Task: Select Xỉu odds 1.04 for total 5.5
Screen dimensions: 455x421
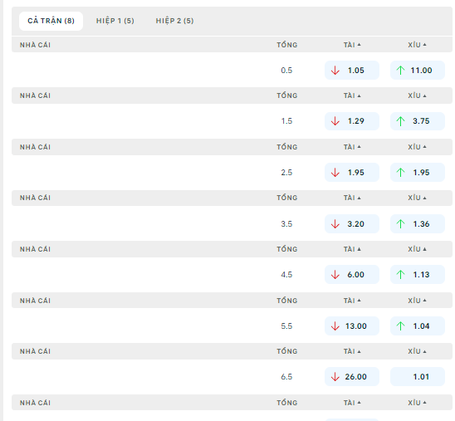Action: 418,326
